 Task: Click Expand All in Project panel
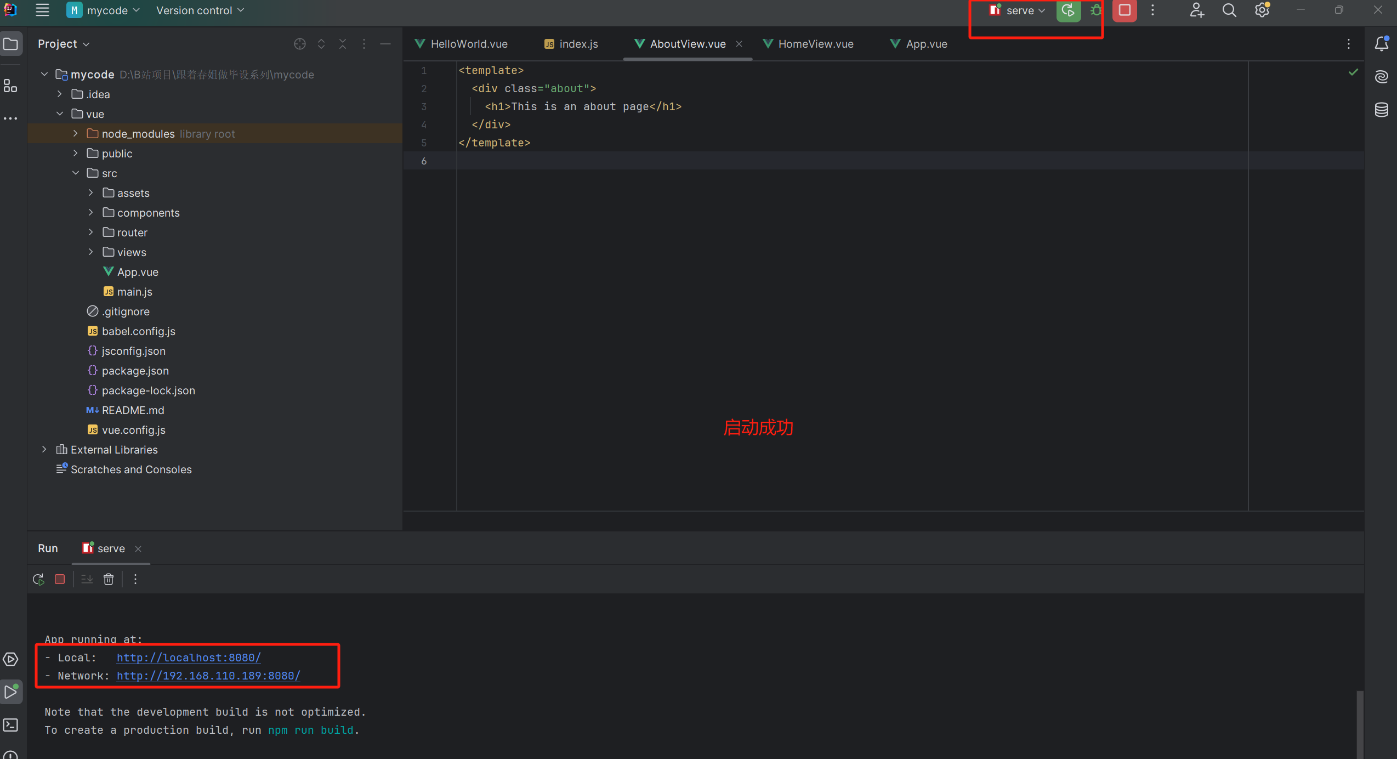pyautogui.click(x=321, y=44)
